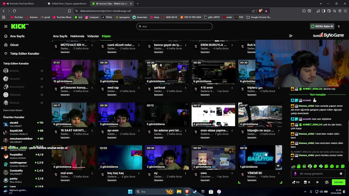Collapse the chat panel arrow icon
This screenshot has height=196, width=349.
coord(291,36)
